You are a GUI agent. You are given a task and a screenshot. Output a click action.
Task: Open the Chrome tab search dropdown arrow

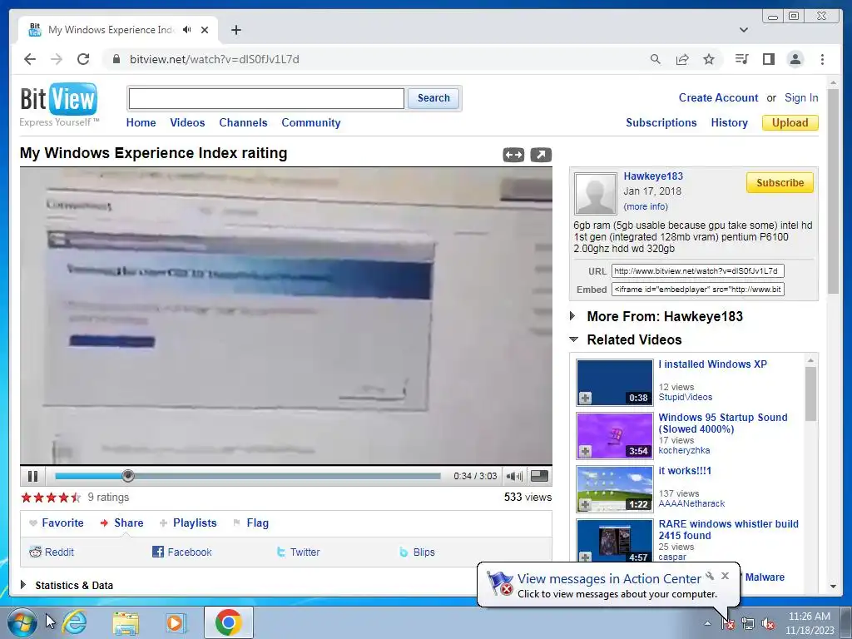[x=744, y=30]
